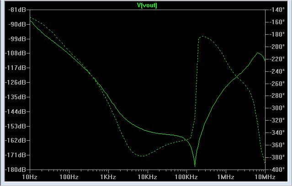The image size is (292, 186).
Task: Click the -220° phase axis label
Action: (x=277, y=59)
